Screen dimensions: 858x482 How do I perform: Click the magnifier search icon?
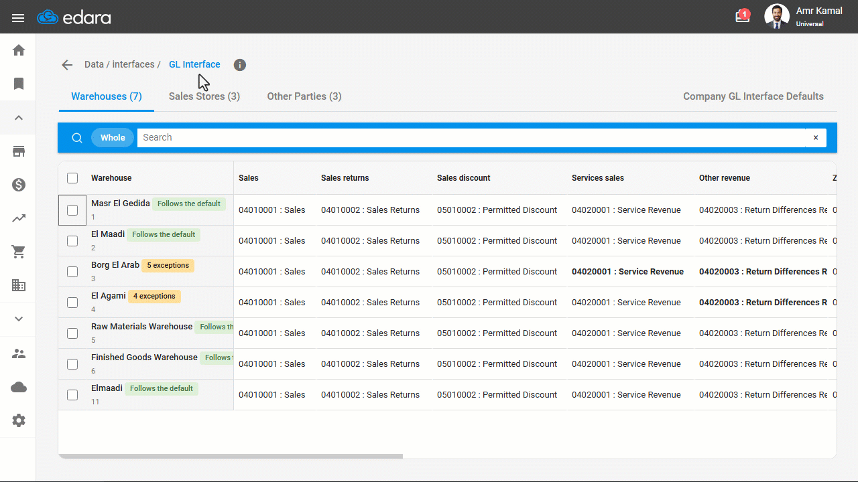coord(77,138)
